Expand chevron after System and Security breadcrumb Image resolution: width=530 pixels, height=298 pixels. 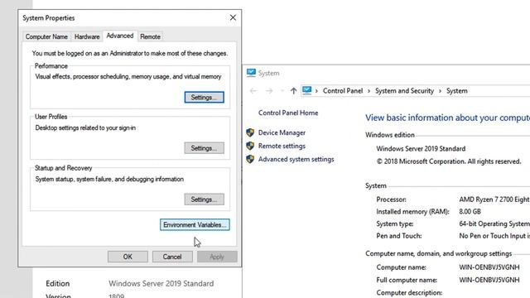point(440,91)
